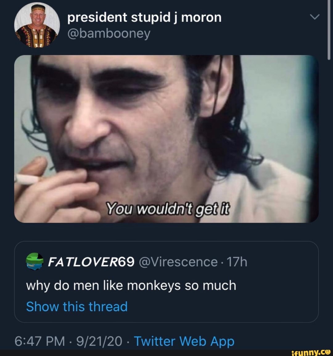
Task: Click the 'Twitter Web App' source link
Action: [x=185, y=341]
